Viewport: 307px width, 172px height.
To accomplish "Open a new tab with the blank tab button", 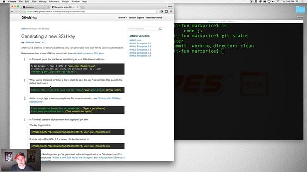I will click(x=83, y=7).
